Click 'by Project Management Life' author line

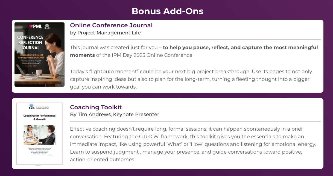point(105,33)
